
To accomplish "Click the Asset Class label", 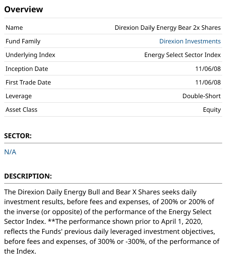I will pos(21,110).
